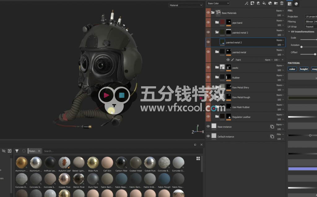Hide the Base Materials folder
This screenshot has width=317, height=197.
pos(208,13)
